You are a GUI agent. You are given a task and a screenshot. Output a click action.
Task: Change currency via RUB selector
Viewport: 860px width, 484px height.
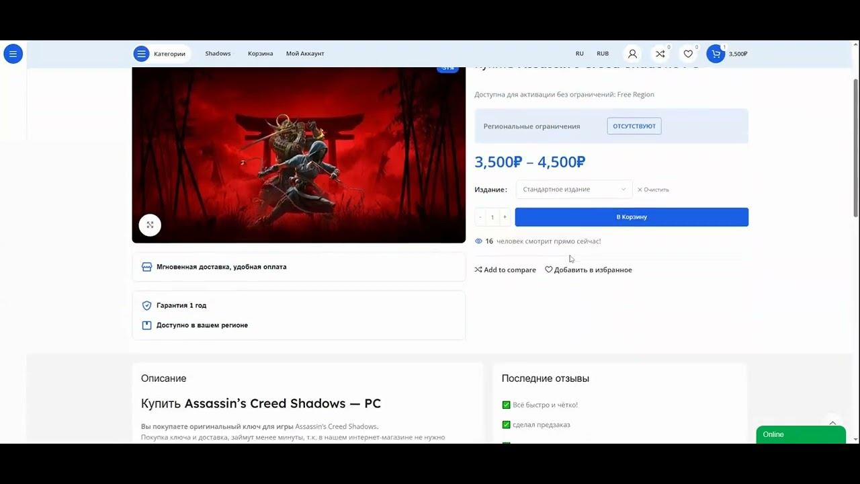coord(603,54)
